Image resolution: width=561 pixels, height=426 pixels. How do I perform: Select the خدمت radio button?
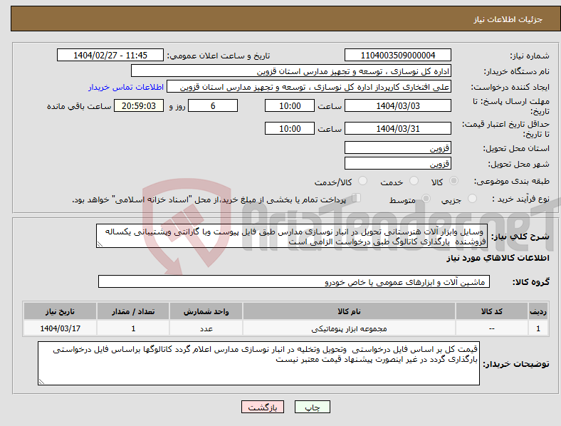click(x=414, y=181)
